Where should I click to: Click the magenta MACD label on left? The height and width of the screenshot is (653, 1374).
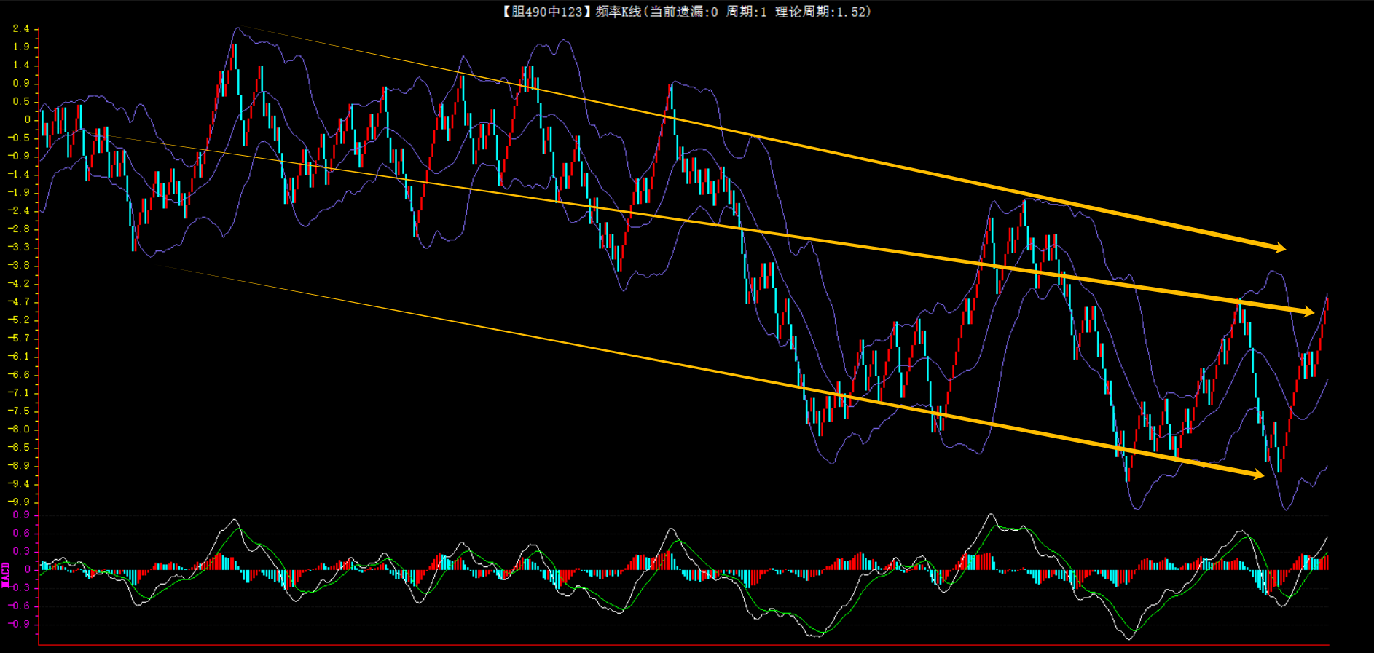(x=6, y=574)
